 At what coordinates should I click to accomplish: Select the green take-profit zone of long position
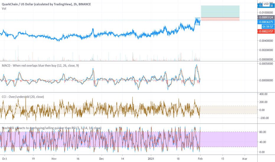[x=220, y=11]
